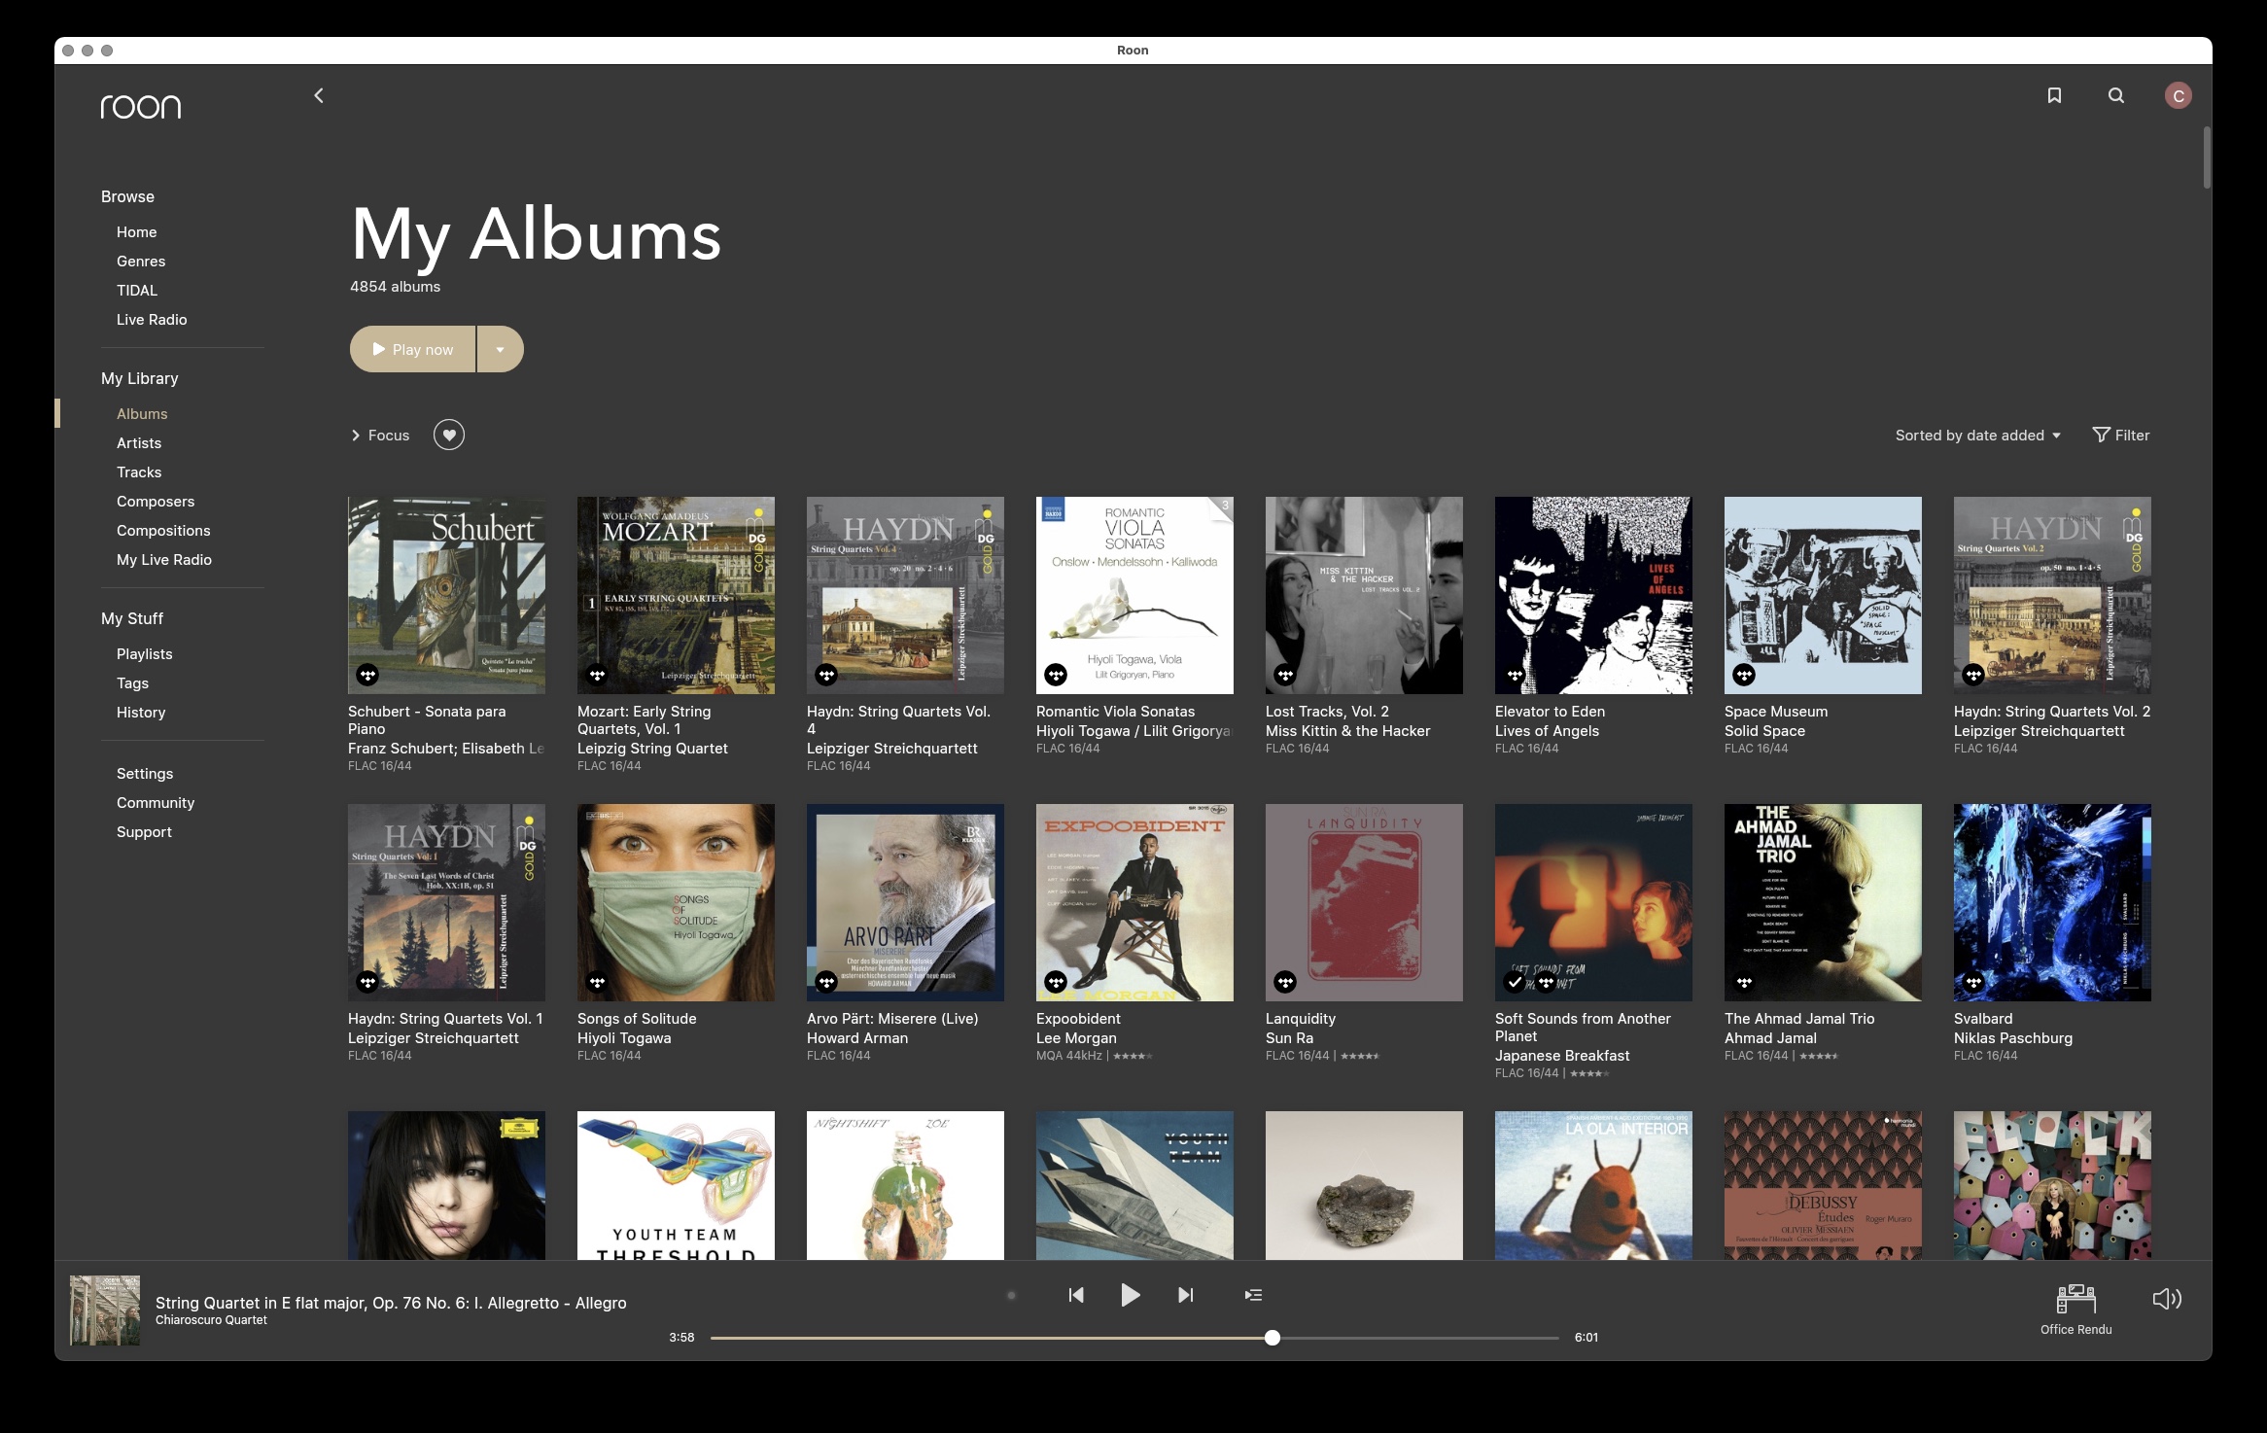Go back with the left chevron arrow
Image resolution: width=2267 pixels, height=1433 pixels.
click(319, 95)
